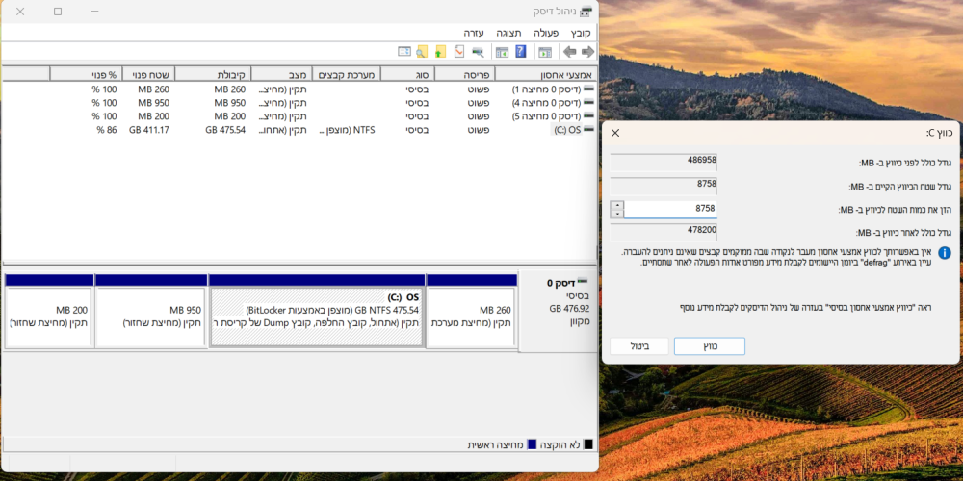
Task: Click the % 86 free percentage cell
Action: pos(106,130)
